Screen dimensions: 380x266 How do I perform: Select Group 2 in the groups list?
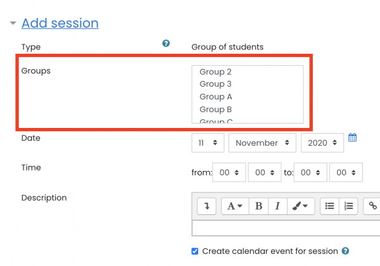pos(215,72)
